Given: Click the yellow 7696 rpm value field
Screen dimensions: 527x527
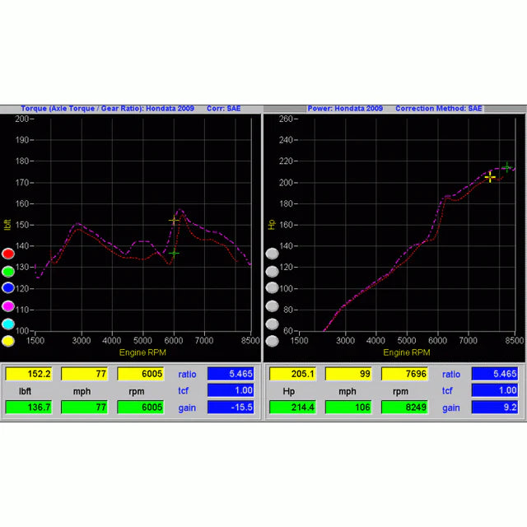Looking at the screenshot, I should tap(404, 374).
